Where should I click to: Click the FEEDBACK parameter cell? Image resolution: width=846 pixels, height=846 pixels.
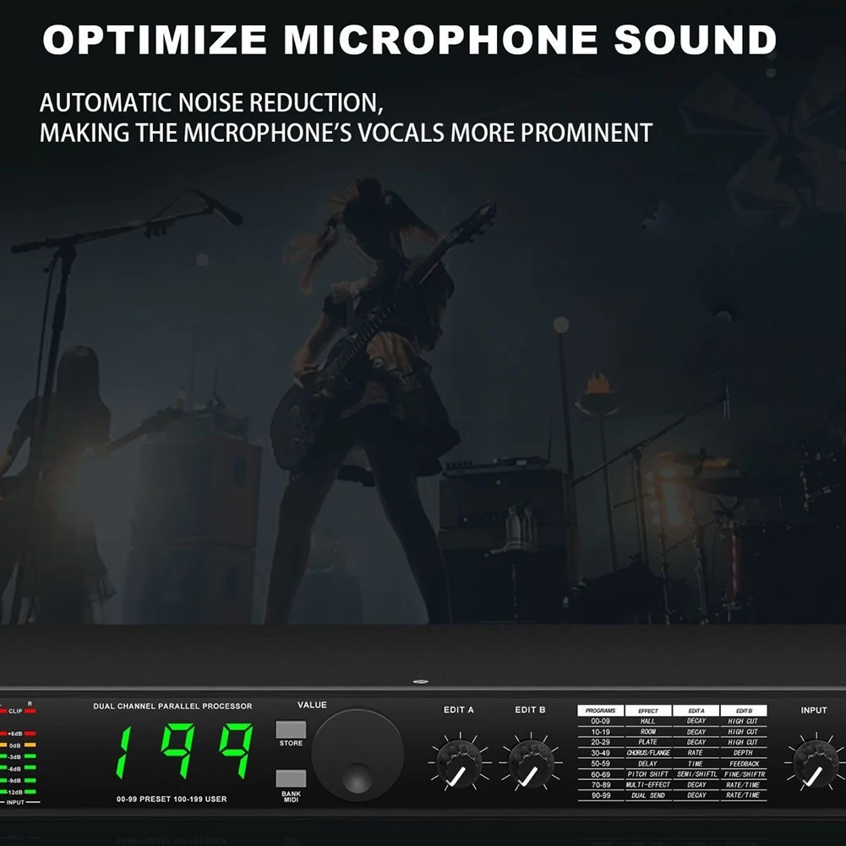tap(744, 763)
